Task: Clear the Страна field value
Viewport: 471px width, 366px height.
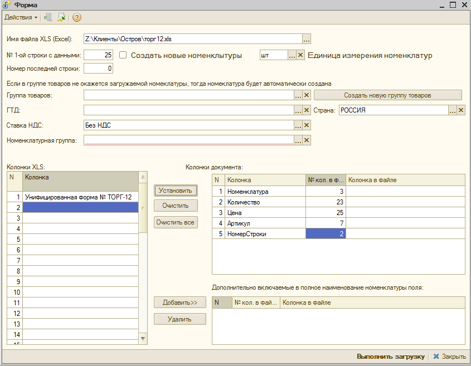Action: (x=461, y=110)
